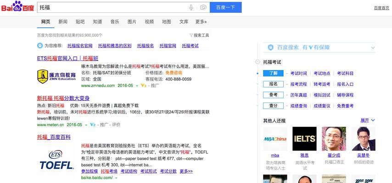
Task: Open the 报考流程 link
Action: tap(298, 84)
